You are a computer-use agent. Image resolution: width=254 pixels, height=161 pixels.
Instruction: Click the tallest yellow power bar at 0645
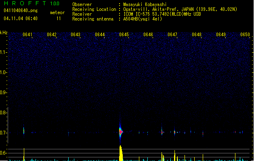click(x=121, y=153)
